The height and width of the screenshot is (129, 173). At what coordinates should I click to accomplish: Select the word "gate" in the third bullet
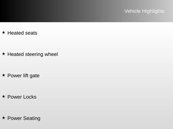point(34,76)
